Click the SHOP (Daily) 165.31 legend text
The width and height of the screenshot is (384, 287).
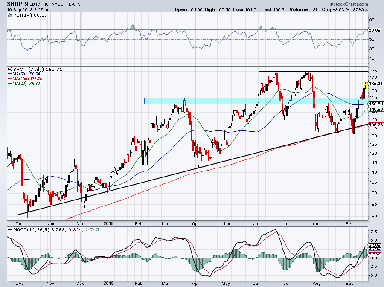(38, 69)
